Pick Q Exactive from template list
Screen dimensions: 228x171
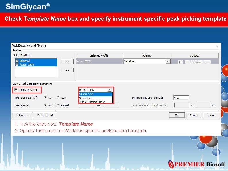96,98
